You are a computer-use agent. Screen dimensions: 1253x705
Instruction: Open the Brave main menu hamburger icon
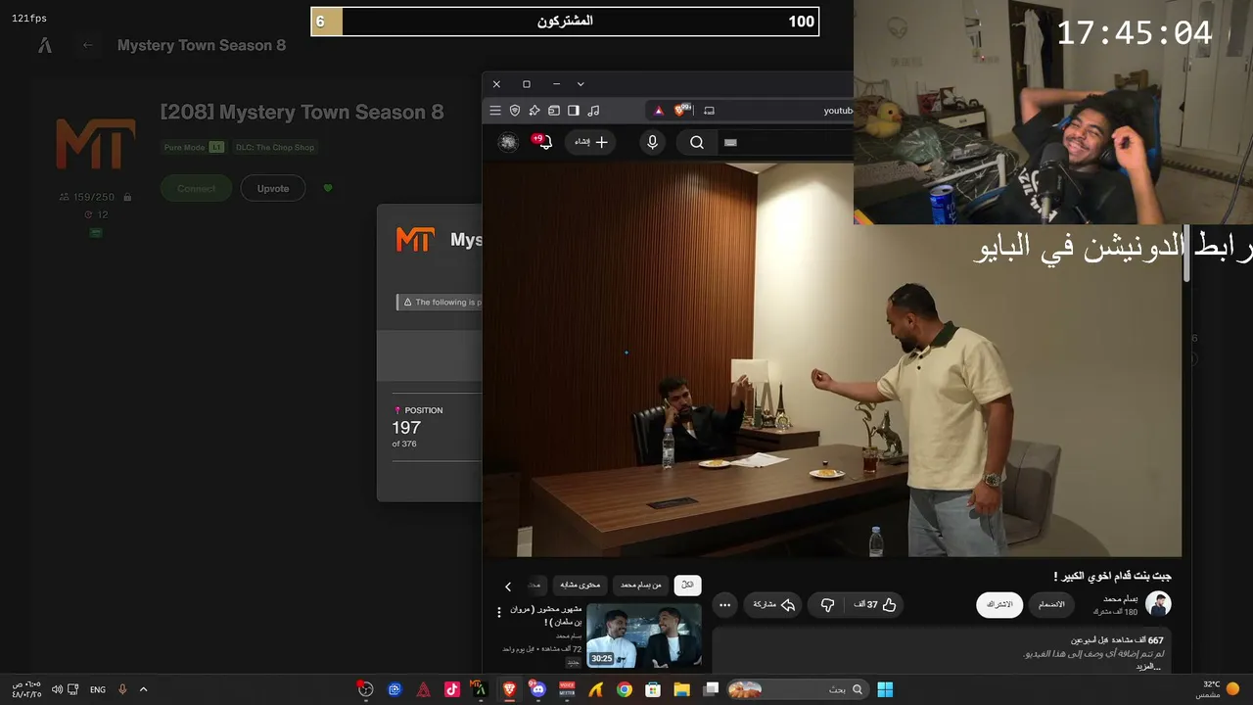tap(495, 111)
